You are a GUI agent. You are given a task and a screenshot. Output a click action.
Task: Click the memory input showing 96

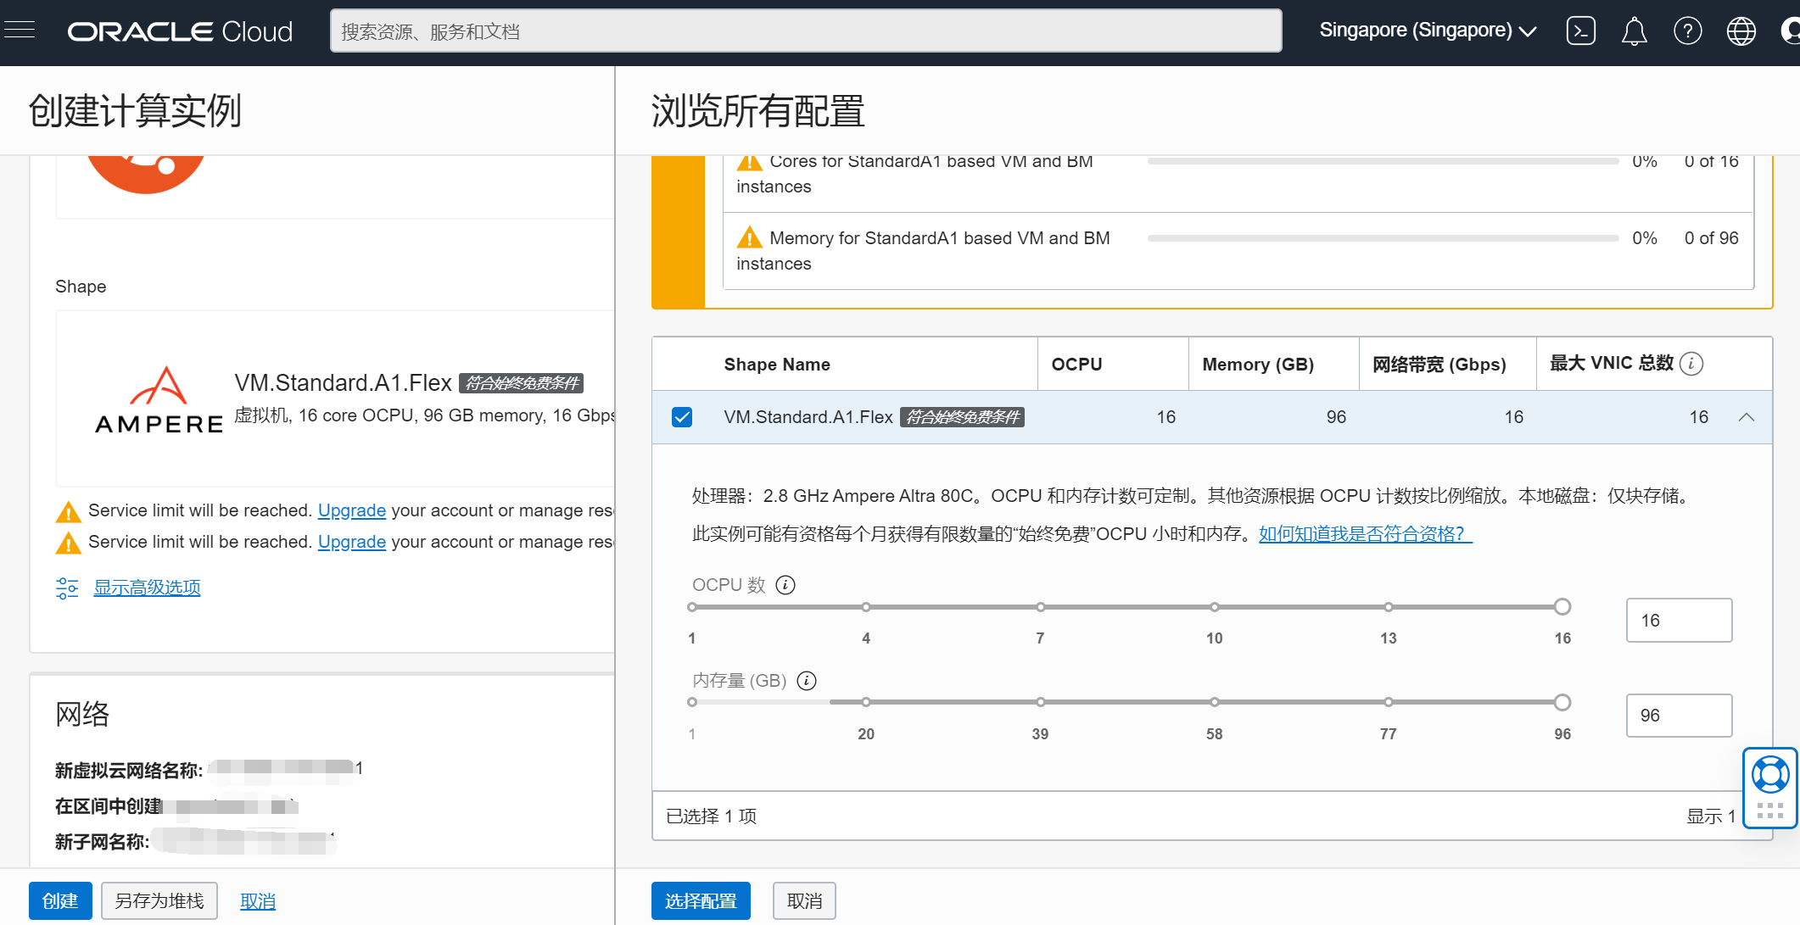tap(1679, 716)
